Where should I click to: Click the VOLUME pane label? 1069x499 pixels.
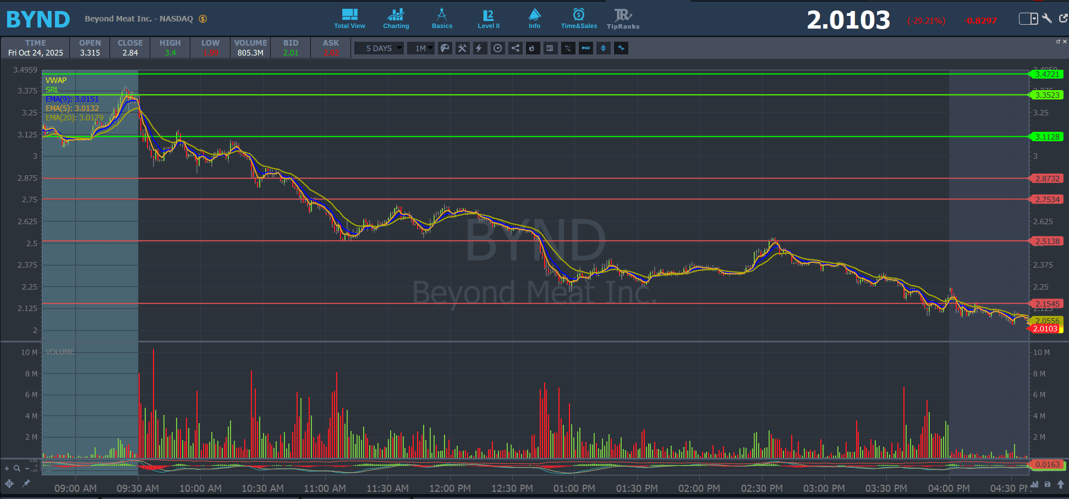pyautogui.click(x=59, y=352)
